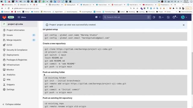This screenshot has height=108, width=193.
Task: Click the 'Create a new repository' heading
Action: point(54,43)
